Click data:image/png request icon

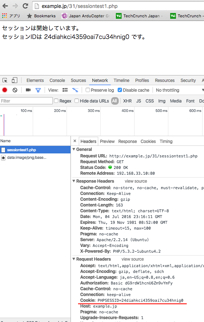point(3,158)
